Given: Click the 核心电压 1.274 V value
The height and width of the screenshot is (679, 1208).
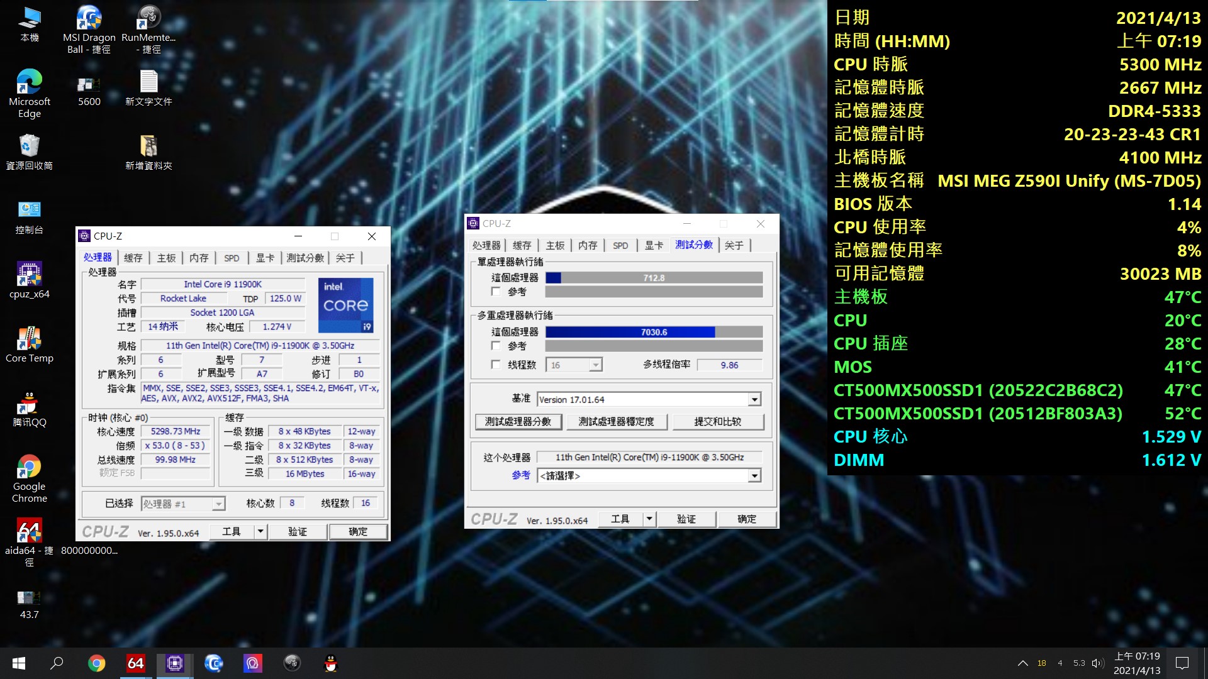Looking at the screenshot, I should pos(277,327).
